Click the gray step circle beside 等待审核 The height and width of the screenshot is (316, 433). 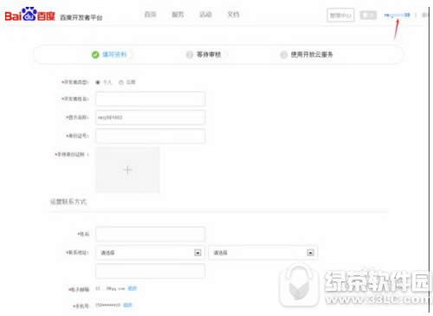tap(190, 55)
